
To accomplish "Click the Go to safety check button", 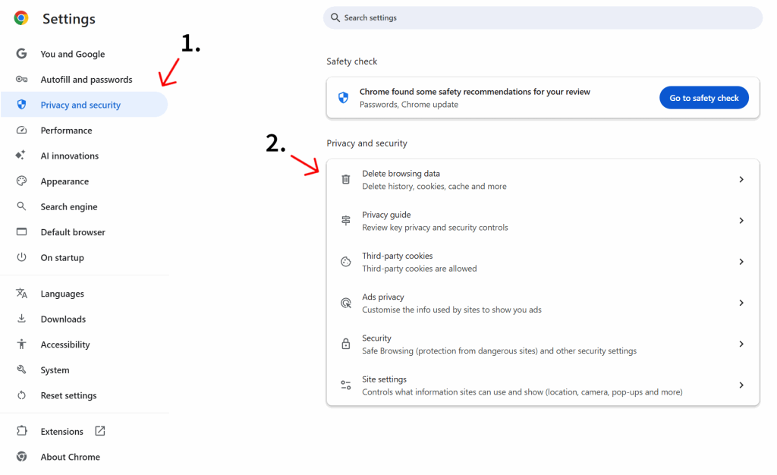I will pyautogui.click(x=703, y=98).
